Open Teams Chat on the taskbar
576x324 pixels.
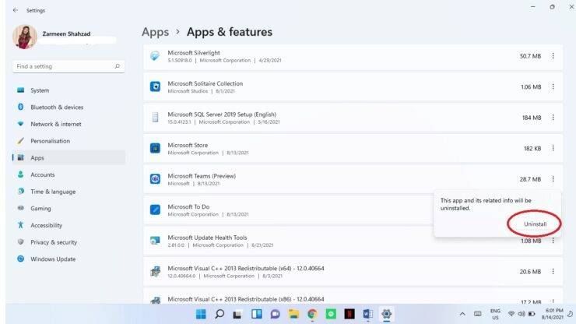pyautogui.click(x=275, y=314)
